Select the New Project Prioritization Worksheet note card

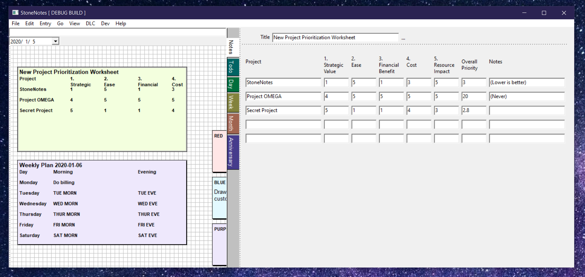click(x=102, y=109)
